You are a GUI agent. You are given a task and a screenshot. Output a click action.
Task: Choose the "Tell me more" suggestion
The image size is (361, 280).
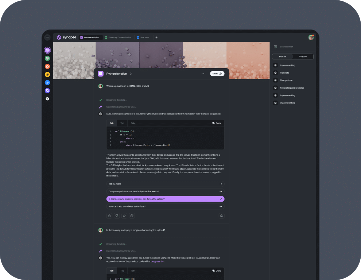tap(165, 184)
